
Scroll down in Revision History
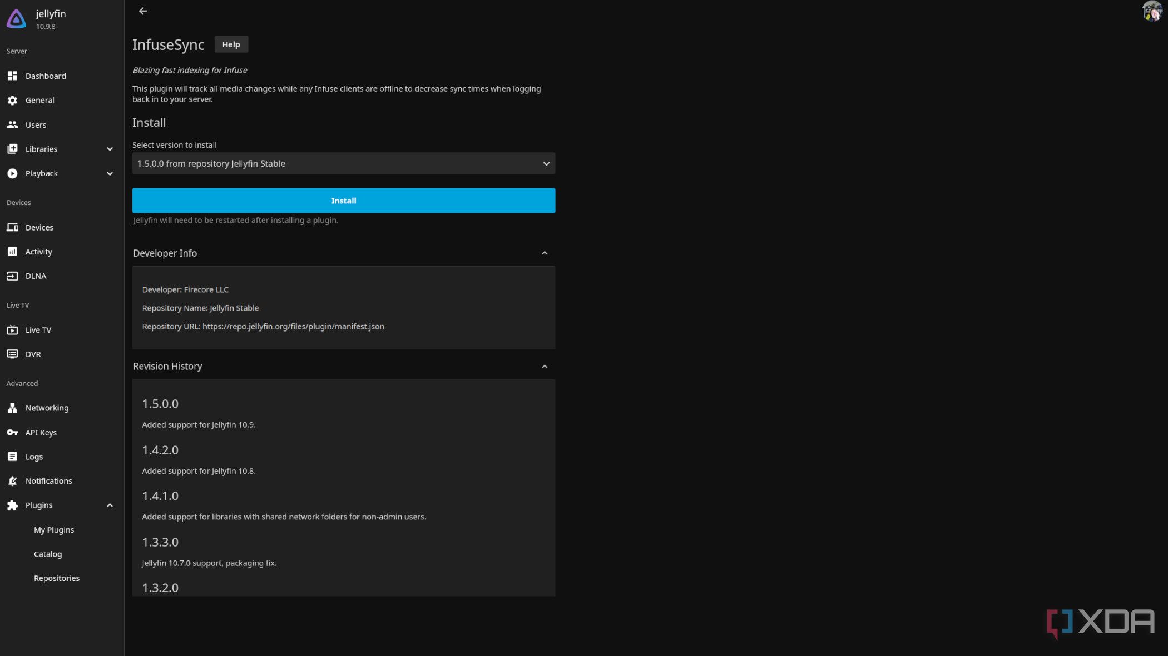point(343,497)
